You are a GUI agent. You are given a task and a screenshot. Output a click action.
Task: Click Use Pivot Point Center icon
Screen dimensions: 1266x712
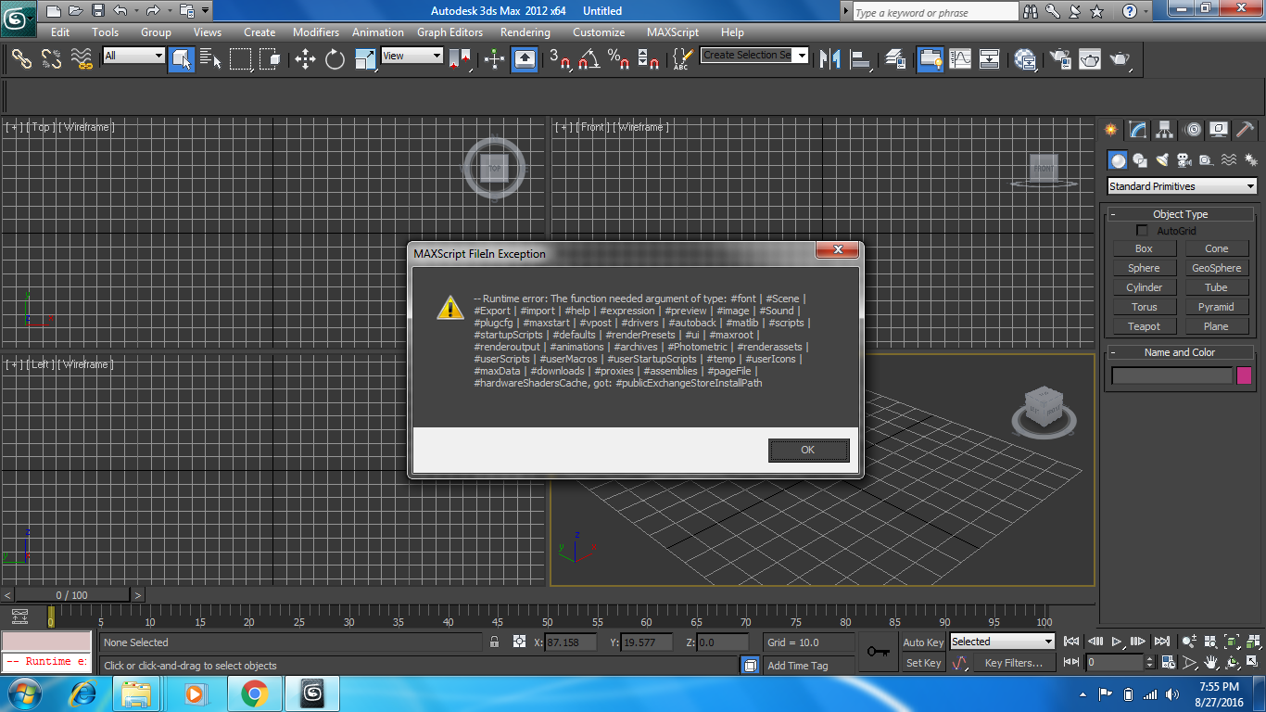(x=460, y=59)
